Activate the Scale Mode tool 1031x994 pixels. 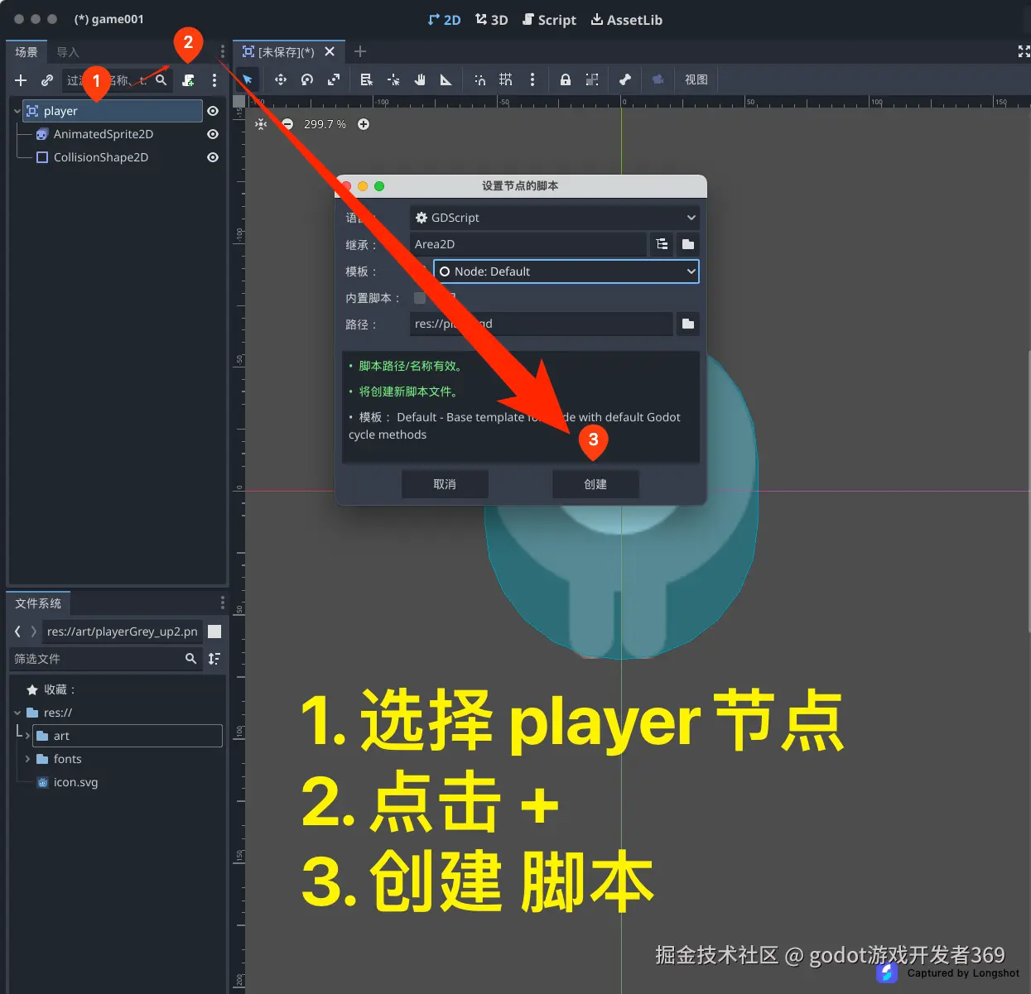(x=334, y=79)
